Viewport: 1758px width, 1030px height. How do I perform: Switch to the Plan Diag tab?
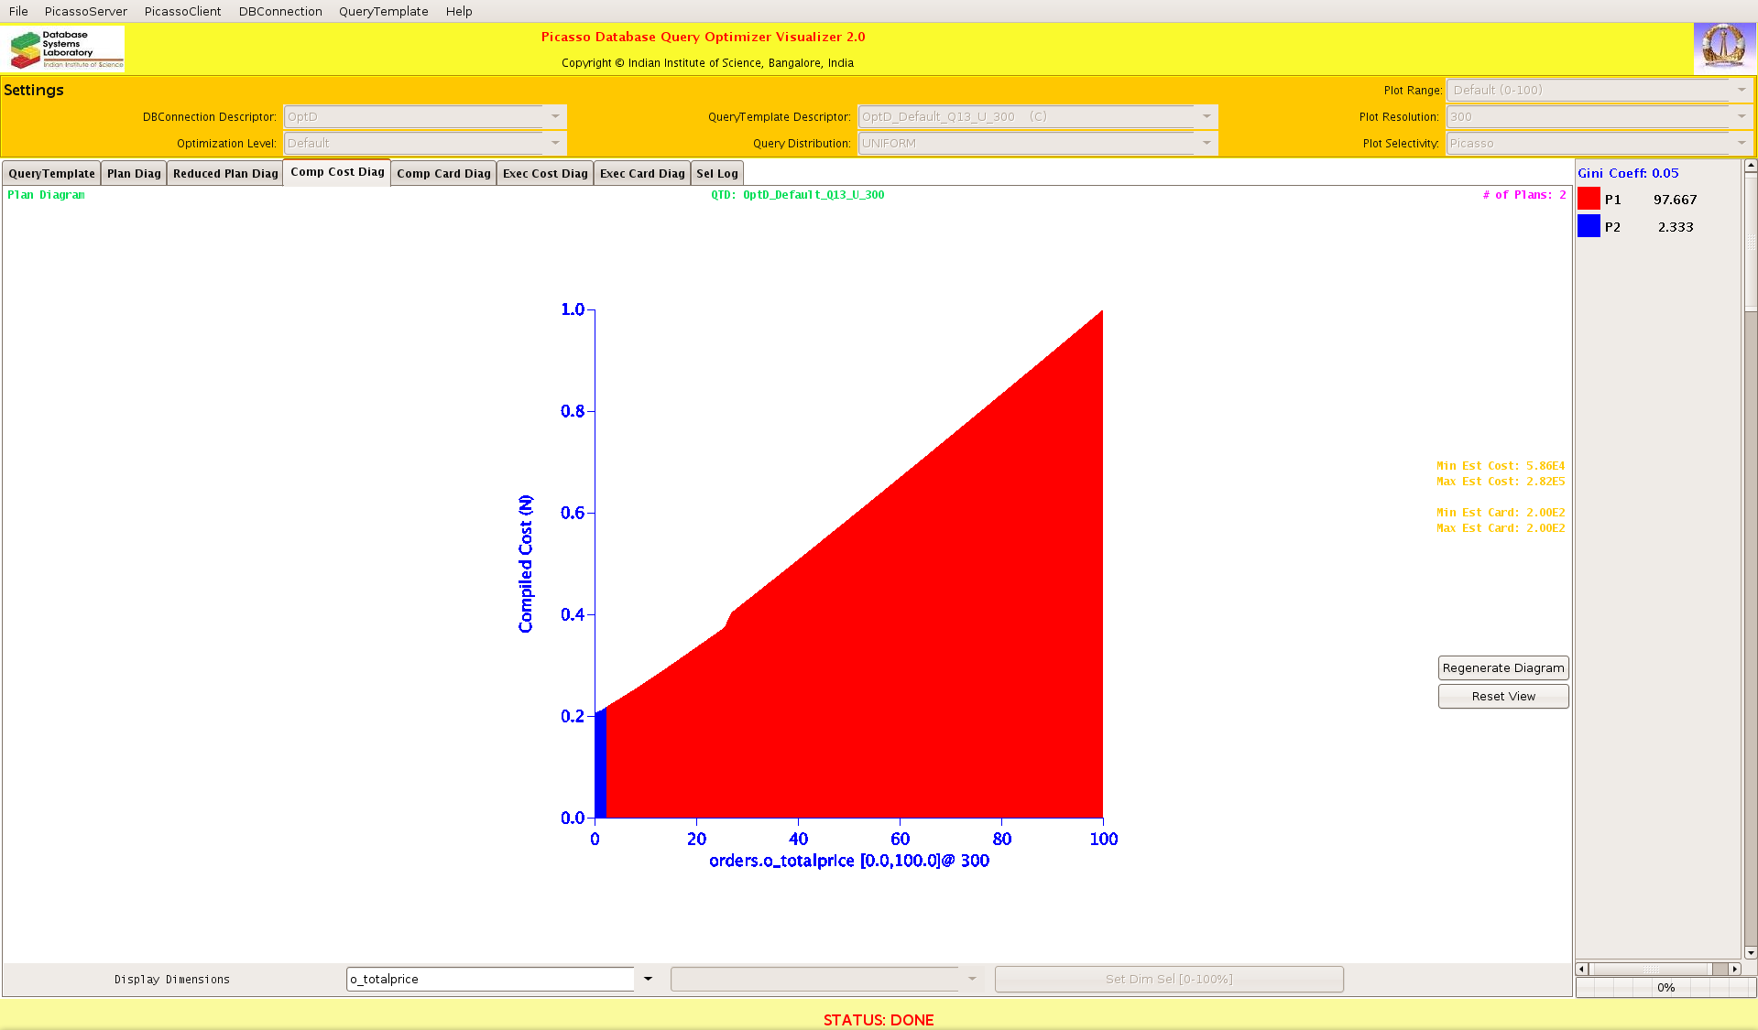coord(134,174)
